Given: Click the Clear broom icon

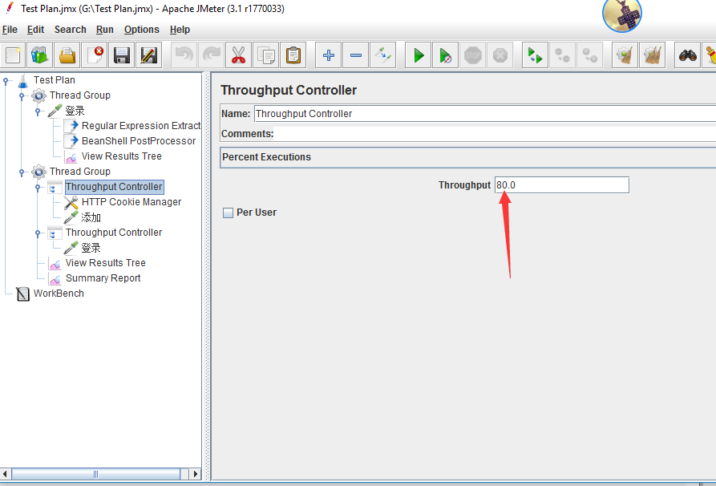Looking at the screenshot, I should 625,55.
